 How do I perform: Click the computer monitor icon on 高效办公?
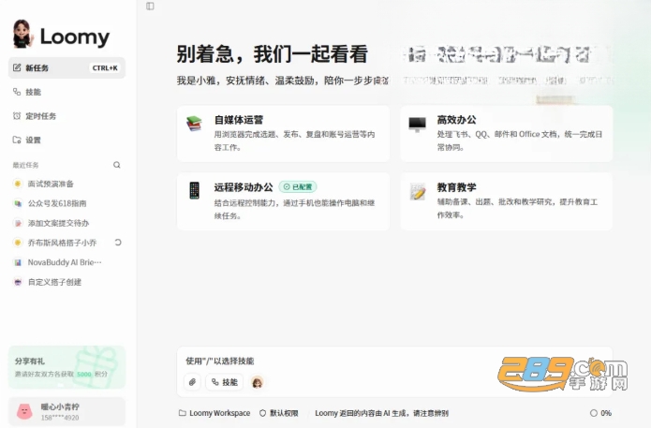click(417, 125)
